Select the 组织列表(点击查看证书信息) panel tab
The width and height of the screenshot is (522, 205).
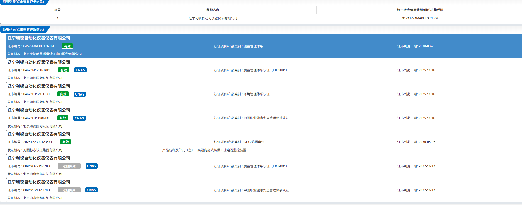tap(23, 2)
